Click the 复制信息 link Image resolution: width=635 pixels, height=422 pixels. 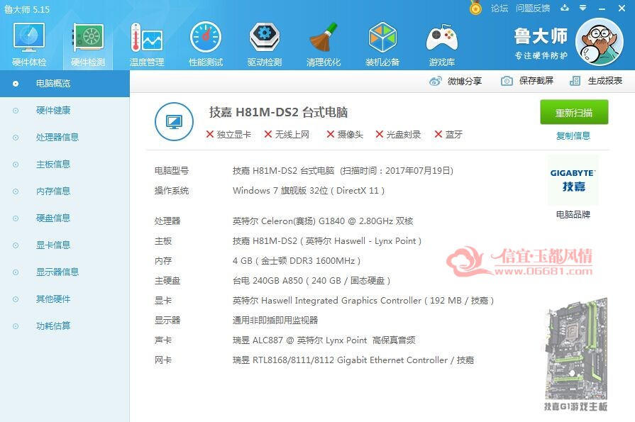(573, 136)
